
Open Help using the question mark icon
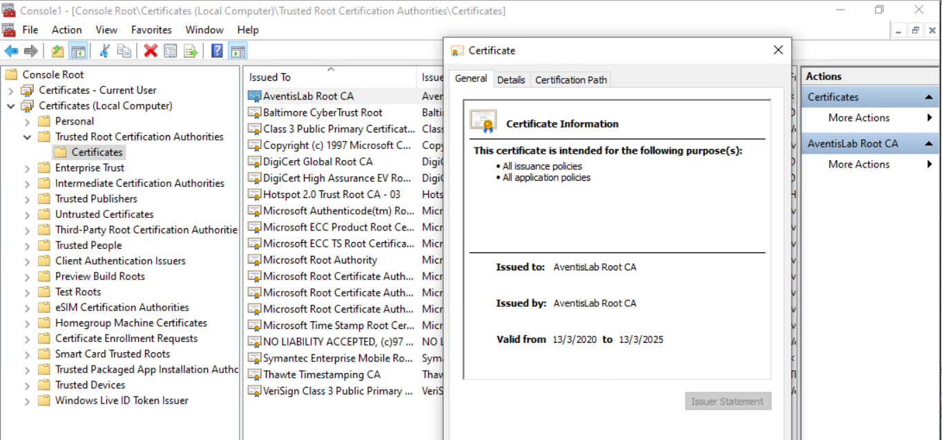point(215,50)
